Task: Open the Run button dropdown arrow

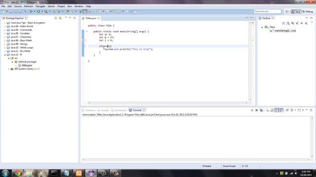Action: 42,11
